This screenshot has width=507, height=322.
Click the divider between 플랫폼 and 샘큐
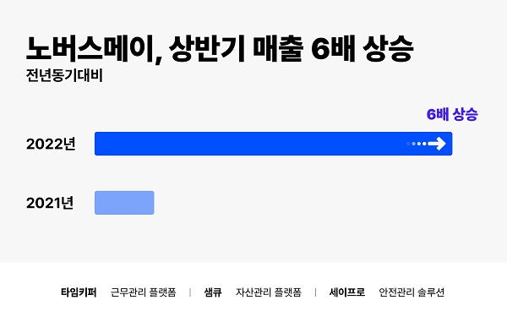pos(190,292)
